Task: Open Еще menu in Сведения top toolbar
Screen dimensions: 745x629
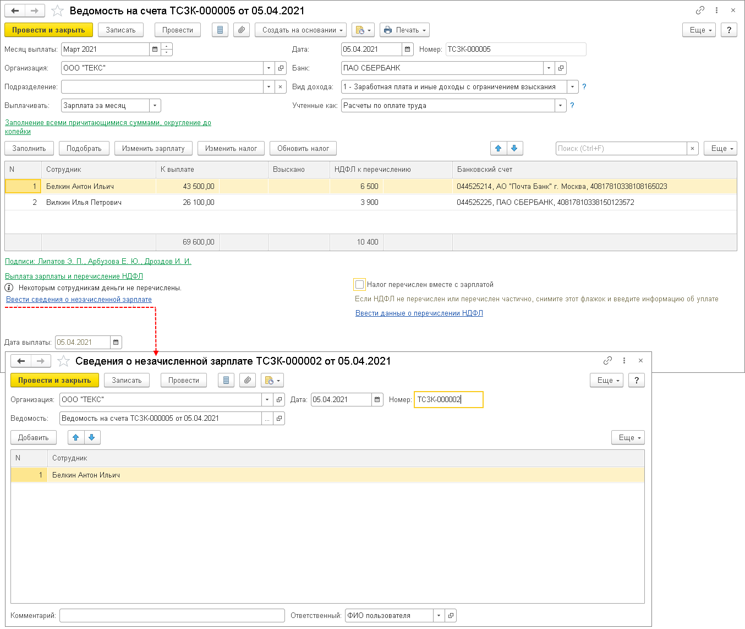Action: (x=606, y=380)
